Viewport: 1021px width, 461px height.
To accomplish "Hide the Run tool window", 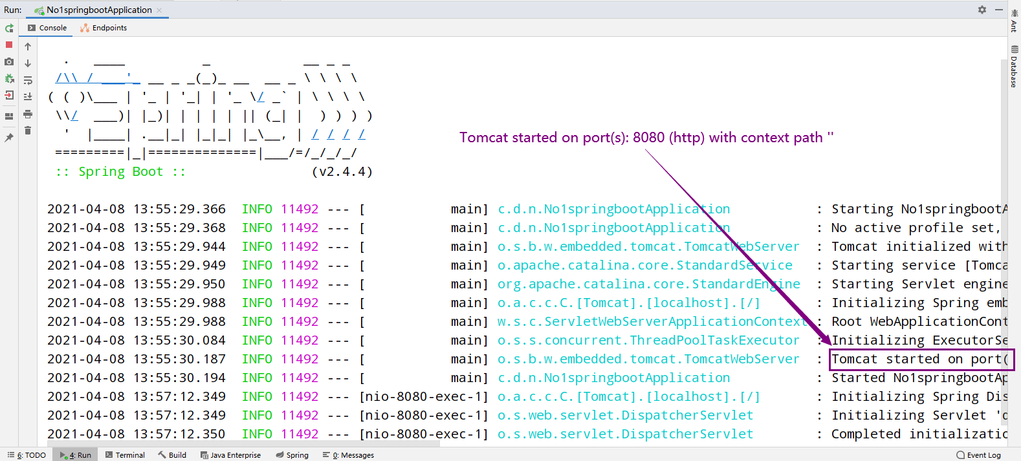I will (999, 10).
